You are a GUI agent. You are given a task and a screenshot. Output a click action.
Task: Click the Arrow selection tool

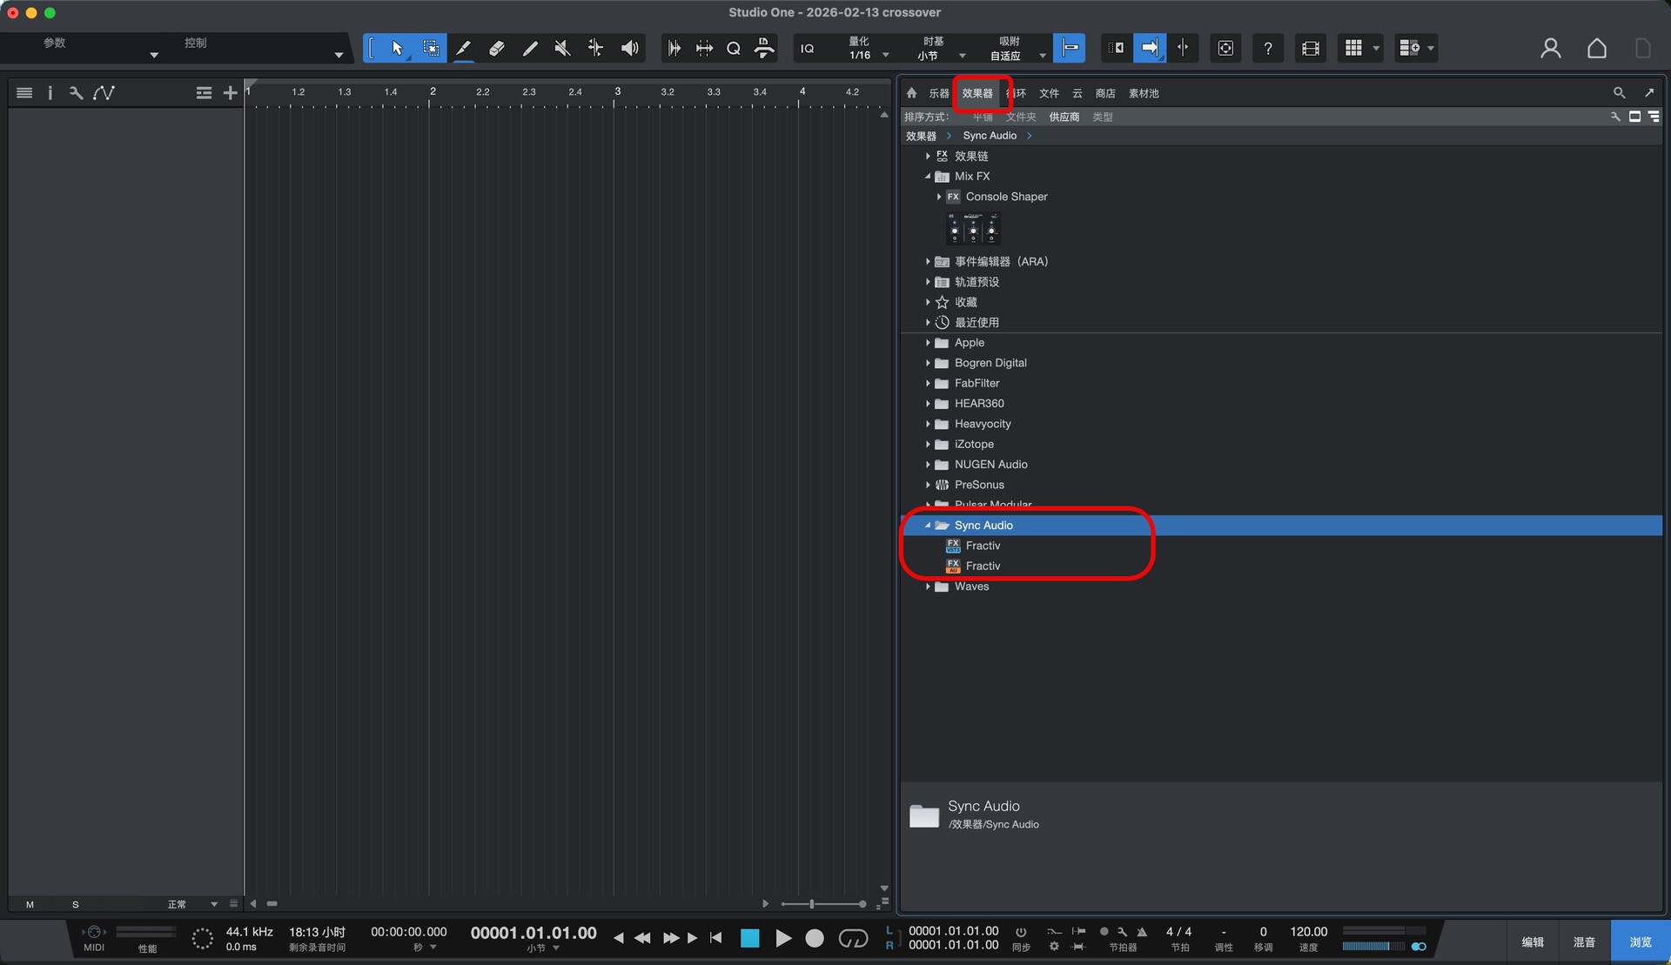click(397, 48)
